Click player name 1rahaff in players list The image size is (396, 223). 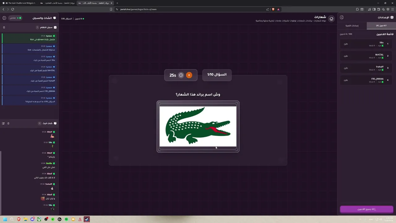380,67
